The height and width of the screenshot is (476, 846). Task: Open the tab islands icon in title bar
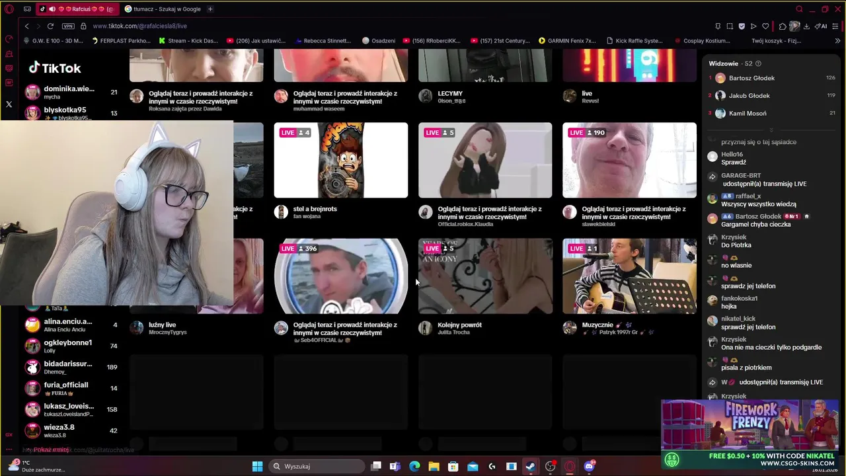point(27,9)
